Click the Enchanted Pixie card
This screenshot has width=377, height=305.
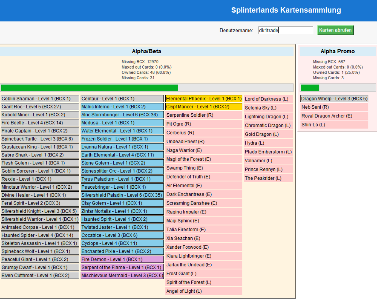click(x=122, y=251)
